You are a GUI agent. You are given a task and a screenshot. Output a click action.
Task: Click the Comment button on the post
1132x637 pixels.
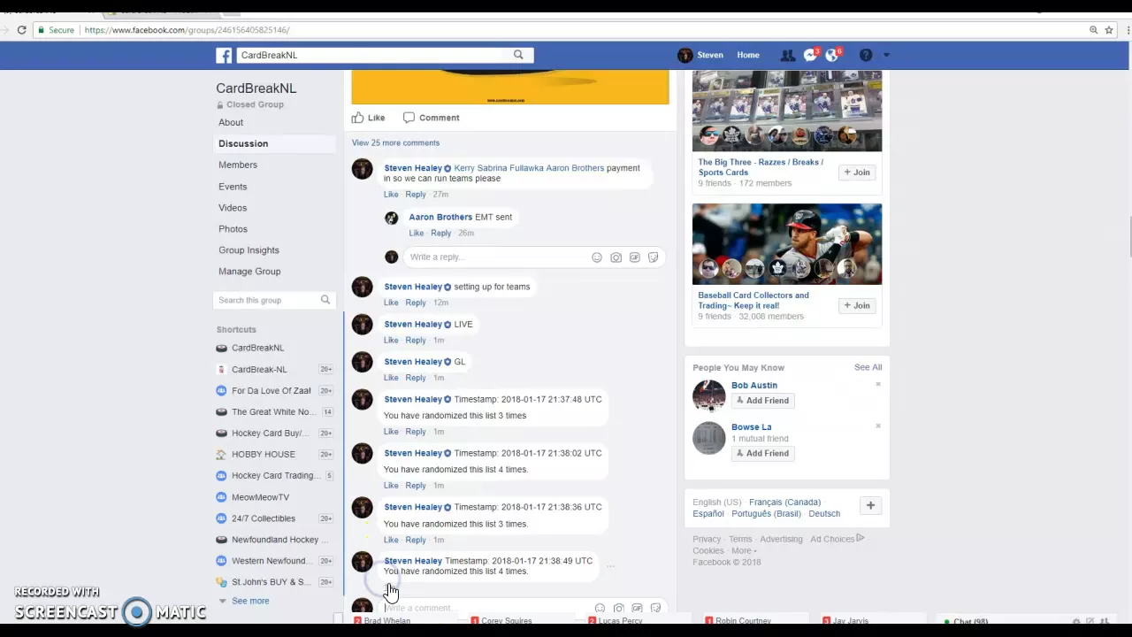click(432, 118)
